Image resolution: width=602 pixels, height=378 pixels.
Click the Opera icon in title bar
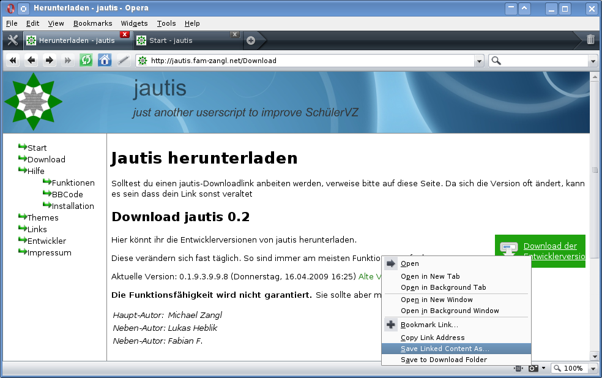11,8
